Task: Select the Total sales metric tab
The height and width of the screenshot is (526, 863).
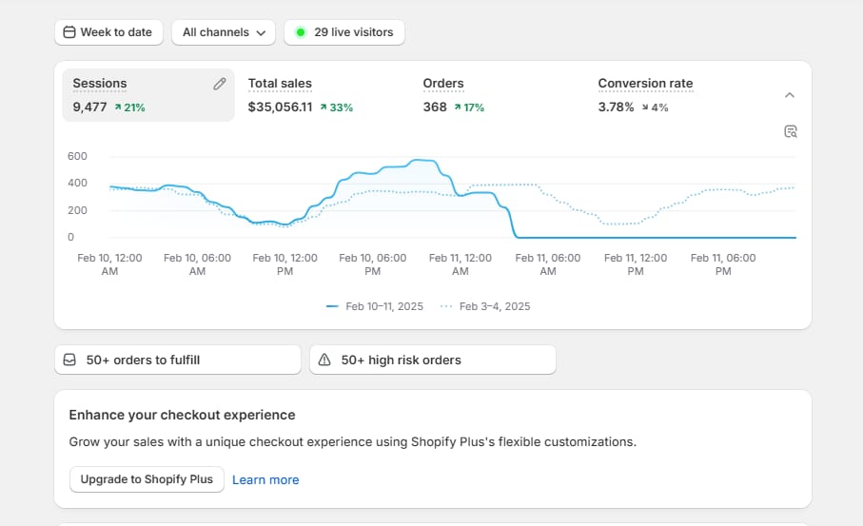Action: pyautogui.click(x=300, y=95)
